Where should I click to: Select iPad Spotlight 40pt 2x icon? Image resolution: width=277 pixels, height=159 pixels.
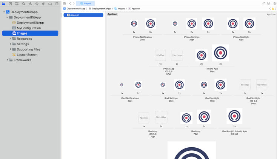pos(221,85)
